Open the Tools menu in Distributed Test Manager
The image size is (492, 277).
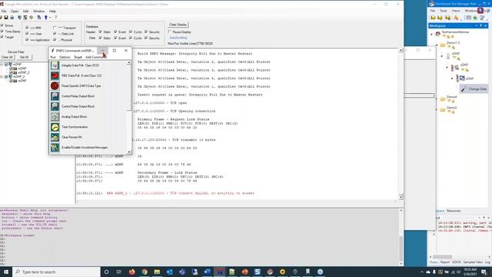(x=444, y=11)
